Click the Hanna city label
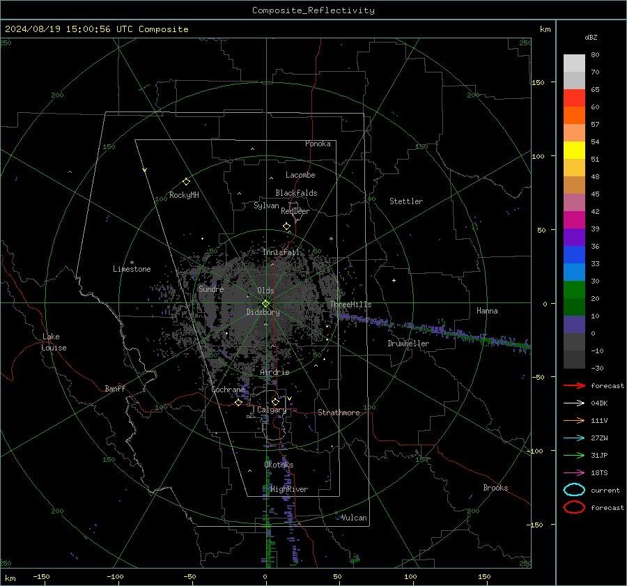 [487, 311]
